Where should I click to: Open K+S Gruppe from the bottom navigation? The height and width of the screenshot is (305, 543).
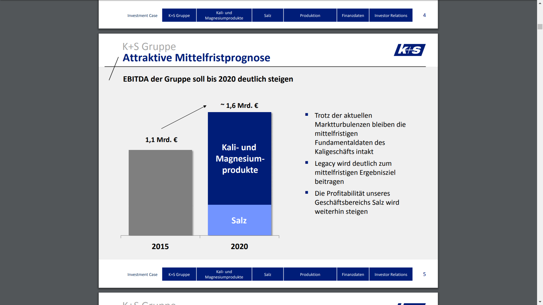179,274
